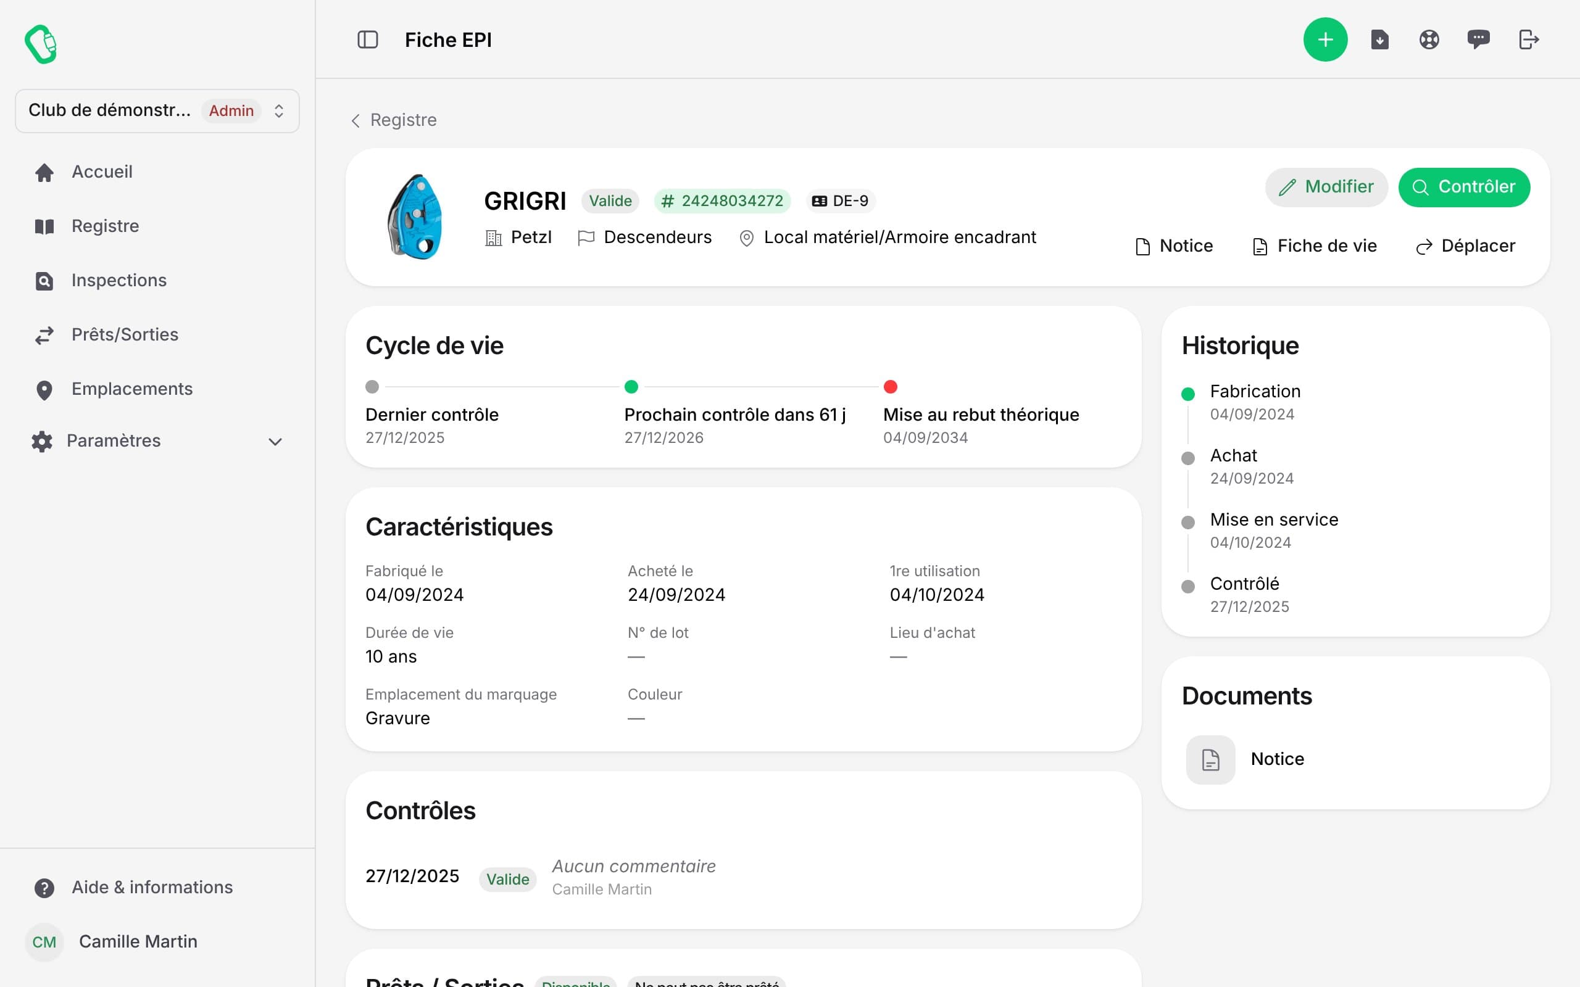Open Registre in the sidebar
The width and height of the screenshot is (1580, 987).
point(157,226)
